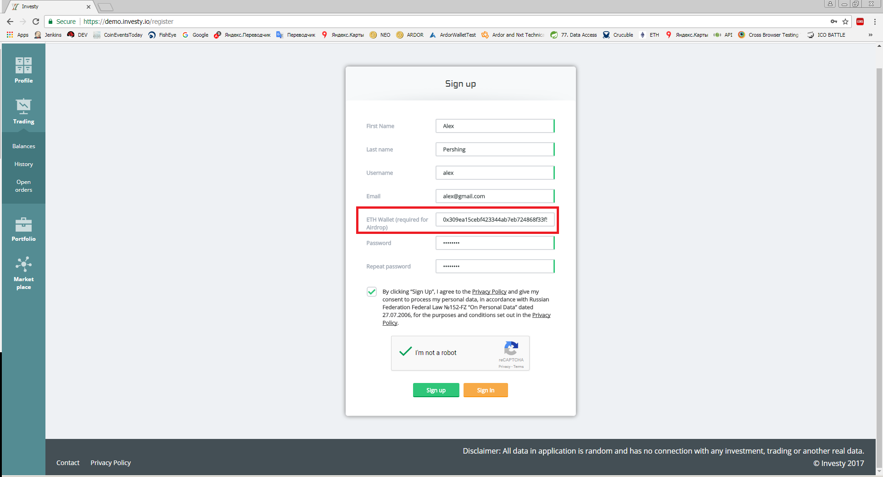Select Open orders in the Trading submenu
The width and height of the screenshot is (883, 477).
[x=23, y=186]
